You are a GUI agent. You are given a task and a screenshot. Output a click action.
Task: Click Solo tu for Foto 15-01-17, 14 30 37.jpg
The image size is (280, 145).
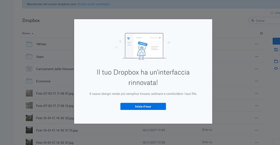pyautogui.click(x=207, y=142)
